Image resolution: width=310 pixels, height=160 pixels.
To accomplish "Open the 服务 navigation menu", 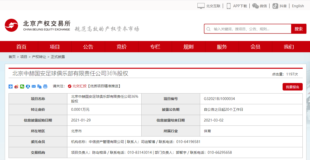I will [x=222, y=47].
